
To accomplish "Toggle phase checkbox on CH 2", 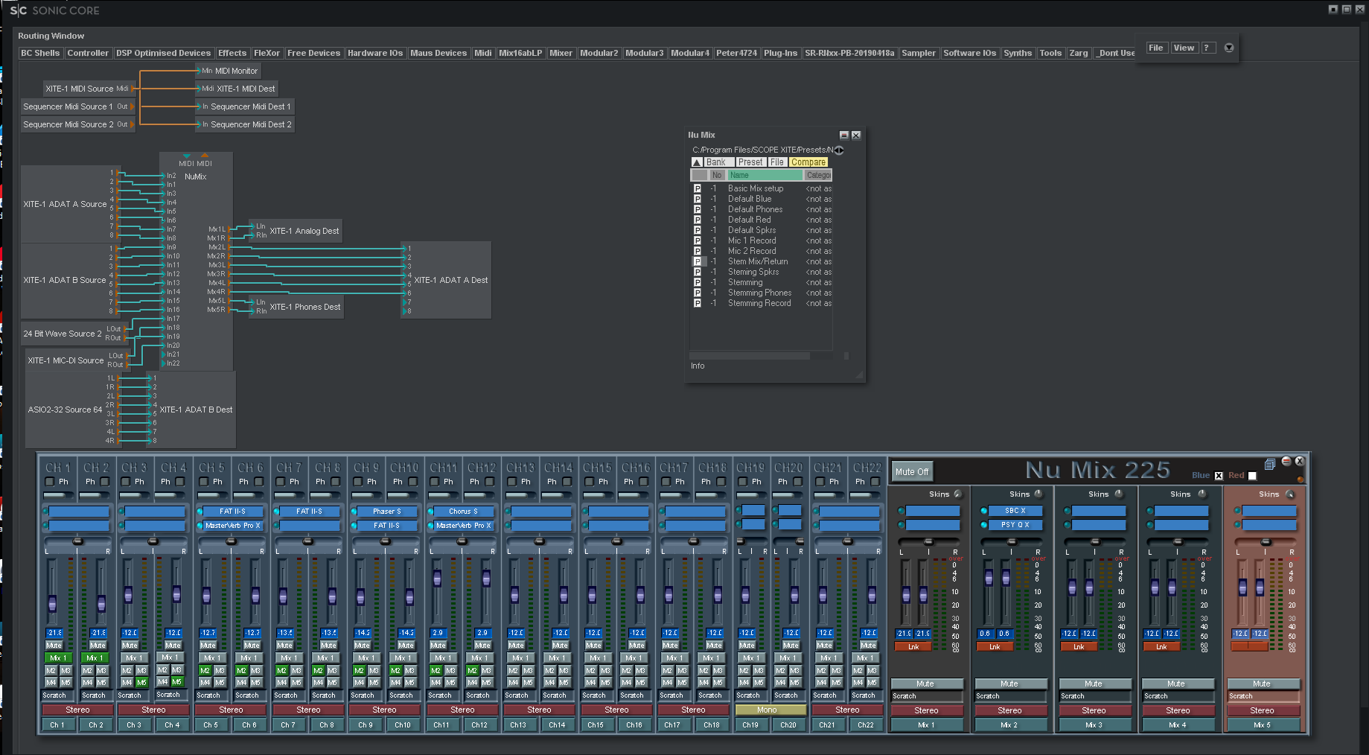I will tap(105, 482).
